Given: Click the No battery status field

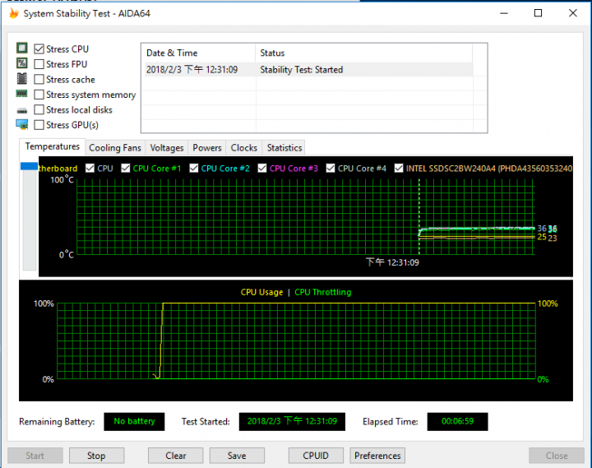Looking at the screenshot, I should tap(134, 422).
